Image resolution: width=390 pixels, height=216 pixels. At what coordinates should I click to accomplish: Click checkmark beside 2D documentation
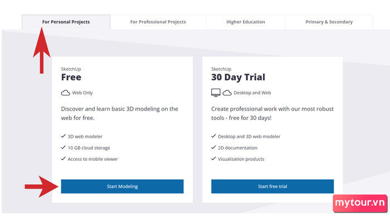pos(213,147)
